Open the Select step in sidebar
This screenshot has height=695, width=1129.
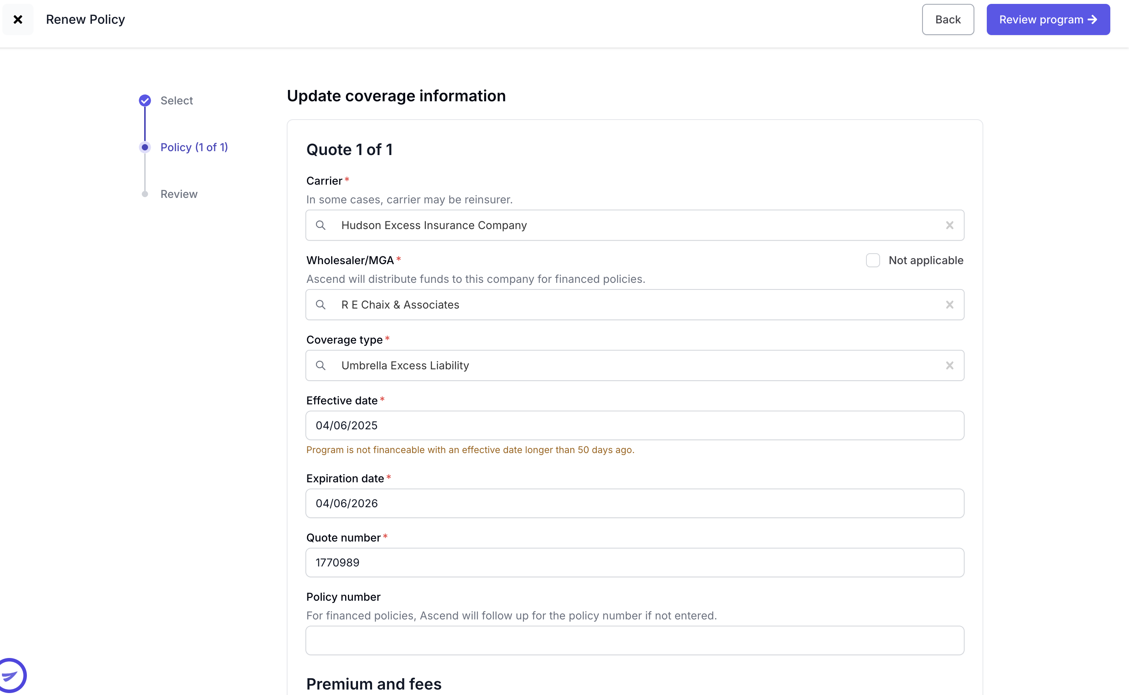[x=176, y=100]
